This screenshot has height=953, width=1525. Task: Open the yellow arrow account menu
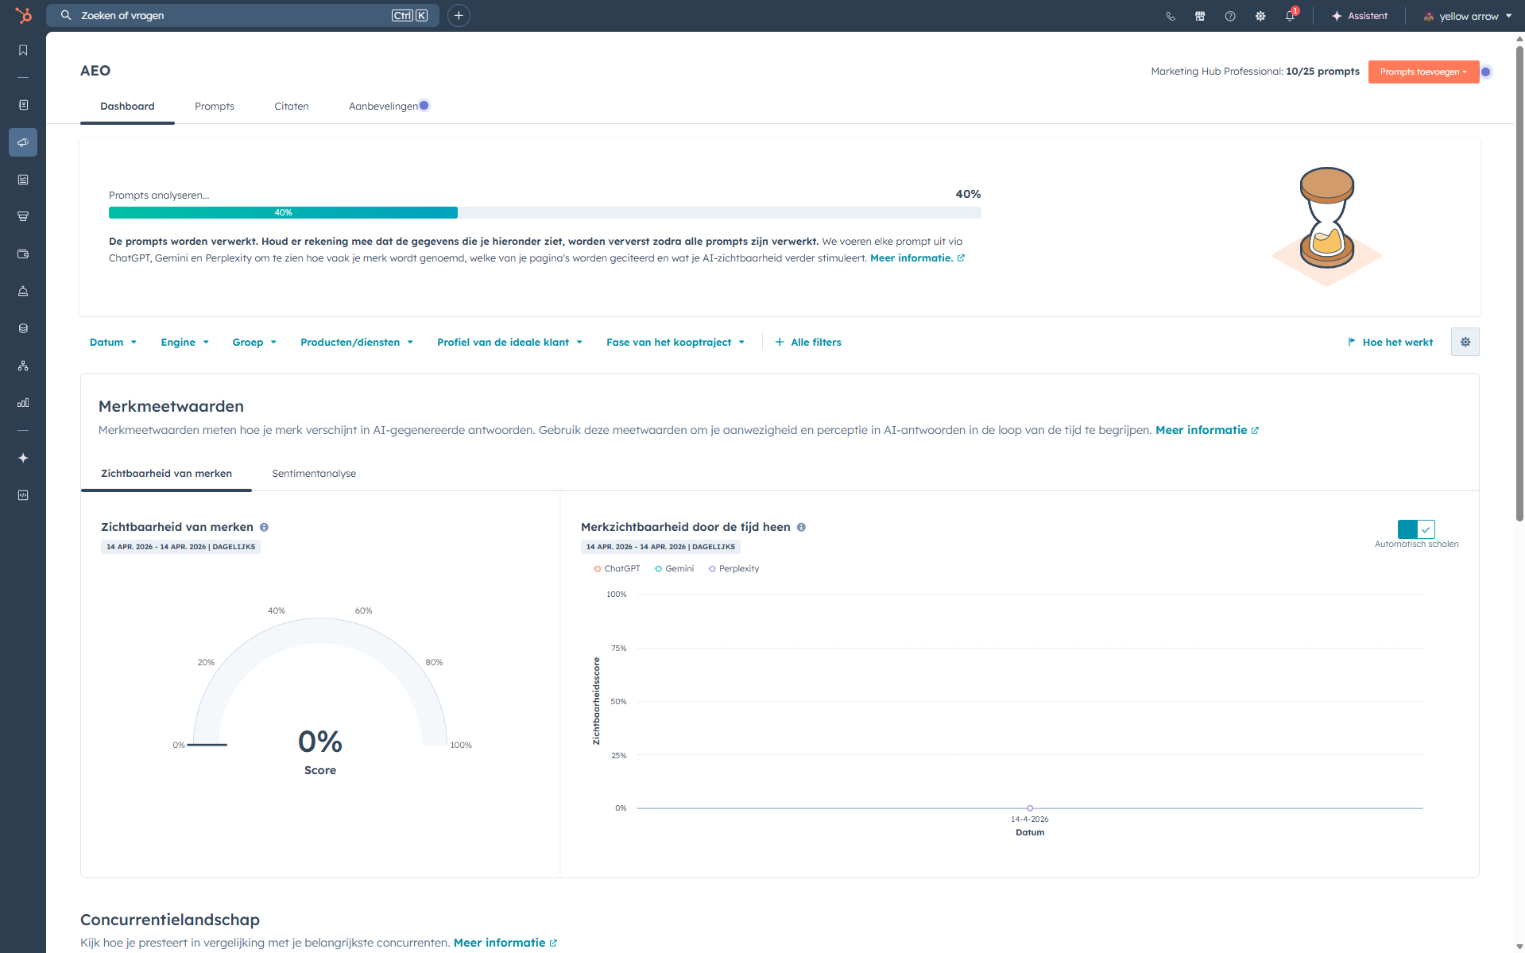[1467, 16]
